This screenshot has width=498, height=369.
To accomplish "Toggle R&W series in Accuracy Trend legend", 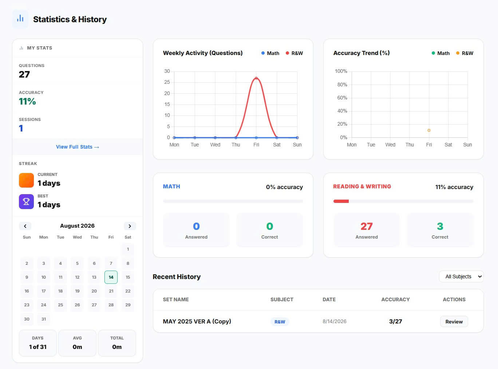I will (x=465, y=53).
